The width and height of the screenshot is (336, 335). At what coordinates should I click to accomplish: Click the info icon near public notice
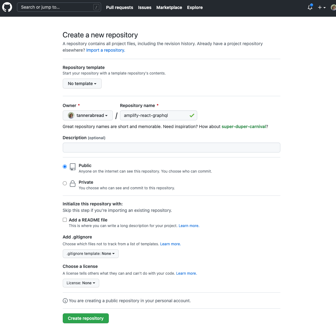click(x=65, y=301)
